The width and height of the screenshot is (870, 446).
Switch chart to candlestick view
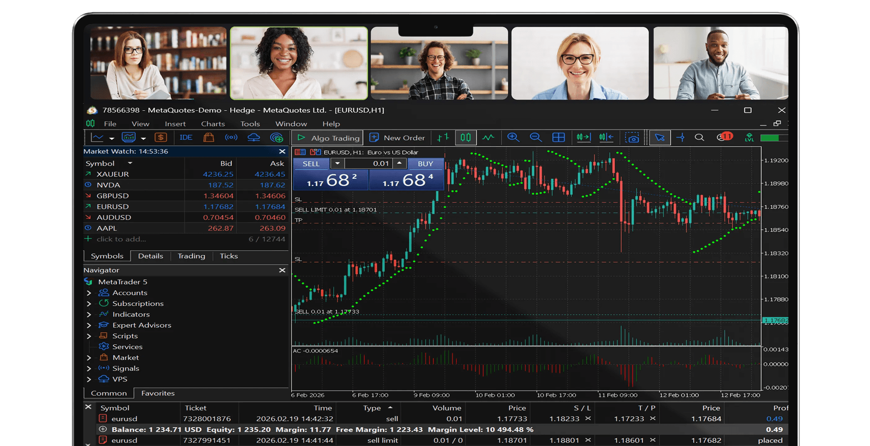pyautogui.click(x=465, y=138)
